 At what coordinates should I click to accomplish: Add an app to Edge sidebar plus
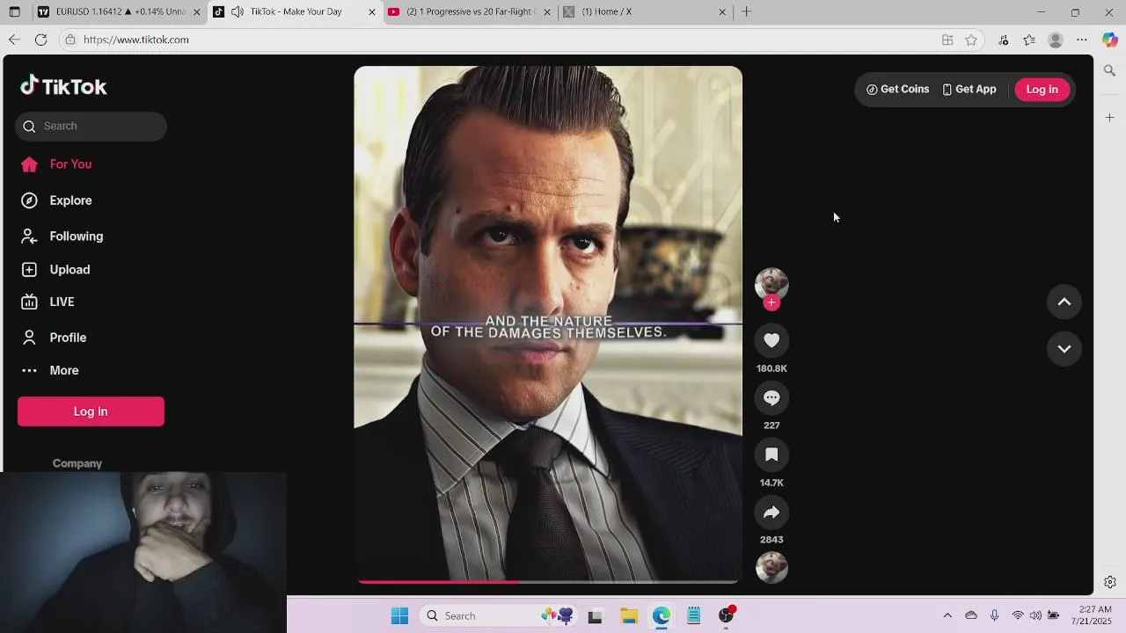pyautogui.click(x=1109, y=117)
